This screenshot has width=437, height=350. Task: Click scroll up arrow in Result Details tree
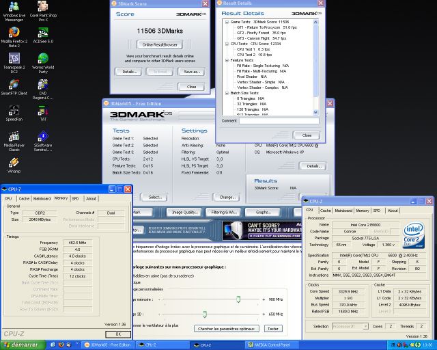[315, 22]
